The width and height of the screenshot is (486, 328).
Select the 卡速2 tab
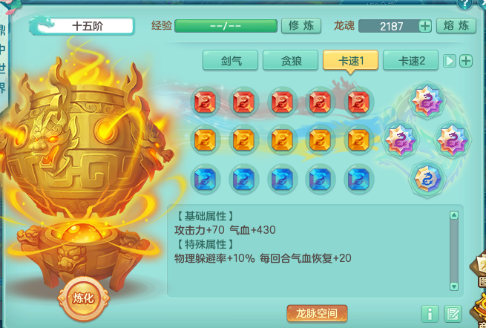410,60
